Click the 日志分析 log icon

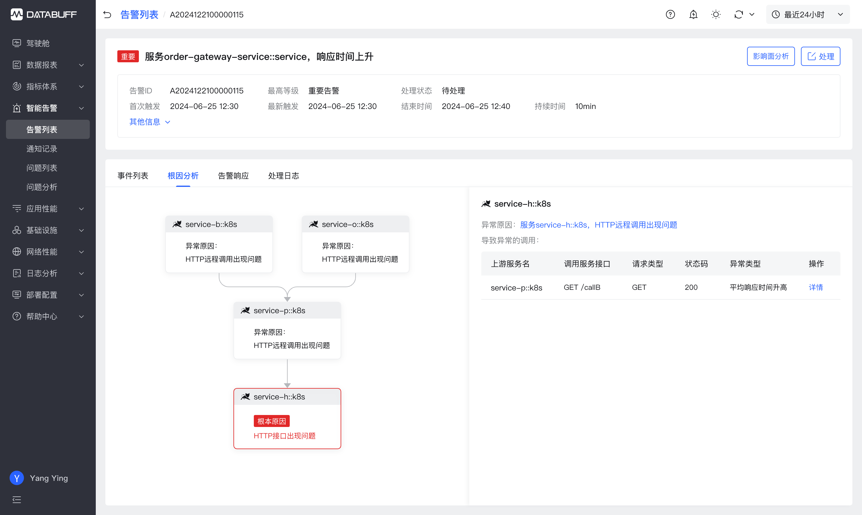(x=17, y=273)
